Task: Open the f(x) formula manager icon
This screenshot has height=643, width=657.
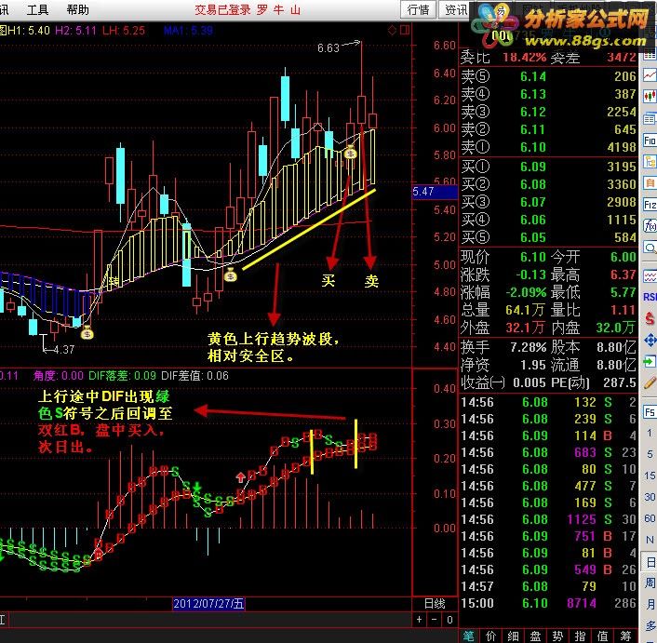Action: (x=650, y=226)
